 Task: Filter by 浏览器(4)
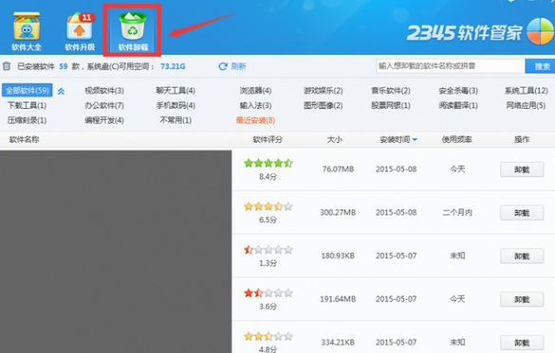click(255, 91)
